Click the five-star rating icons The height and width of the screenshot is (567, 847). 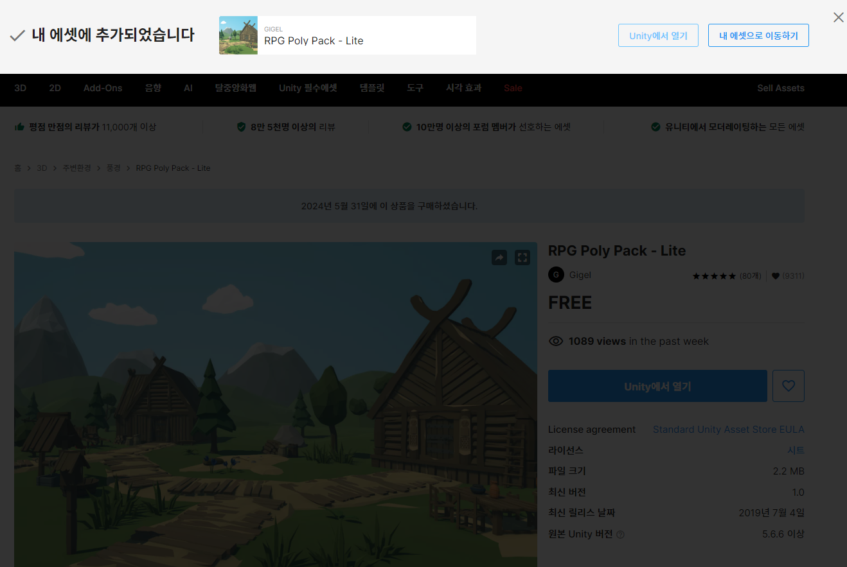pos(714,276)
